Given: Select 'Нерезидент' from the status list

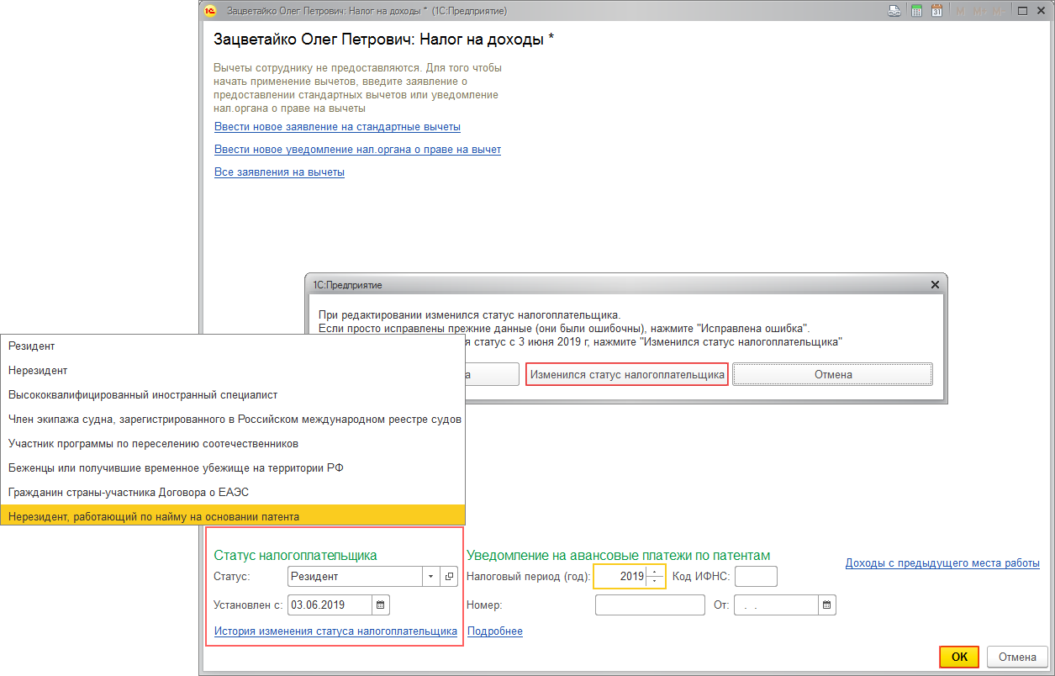Looking at the screenshot, I should (38, 370).
